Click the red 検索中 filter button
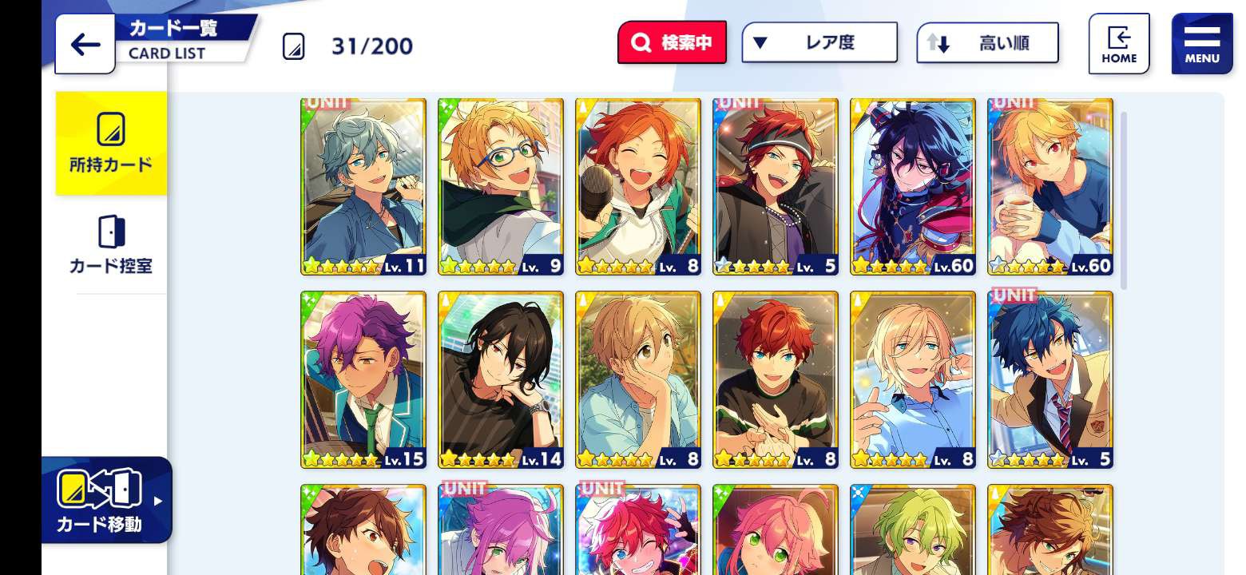Viewport: 1246px width, 575px height. [672, 43]
